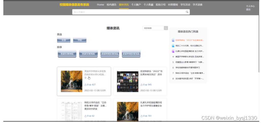Open 院校介绍 from the top menu

(x=161, y=5)
